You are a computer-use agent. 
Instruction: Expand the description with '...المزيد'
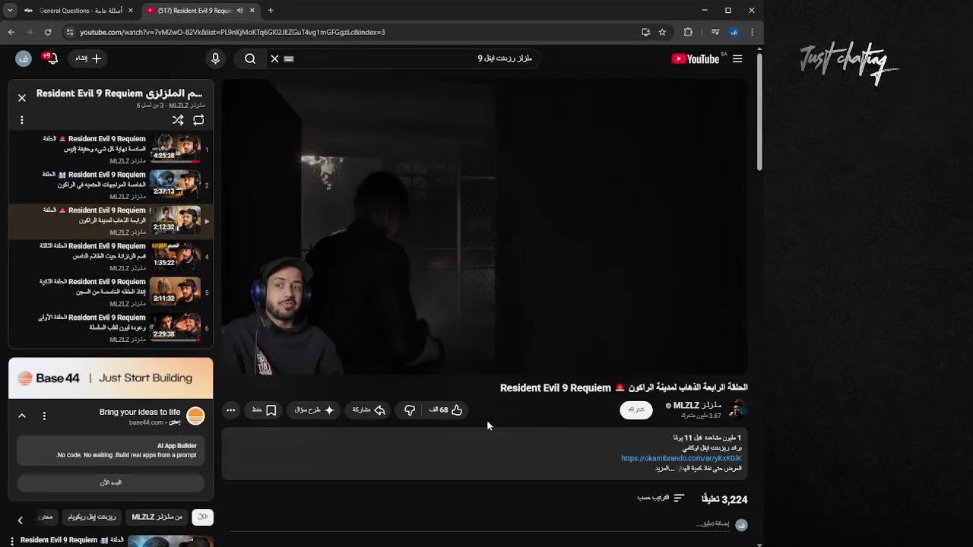665,469
